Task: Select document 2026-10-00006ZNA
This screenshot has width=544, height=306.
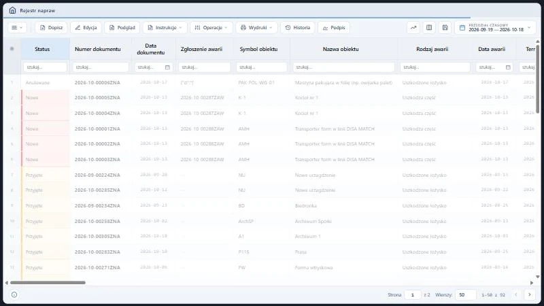Action: click(97, 82)
